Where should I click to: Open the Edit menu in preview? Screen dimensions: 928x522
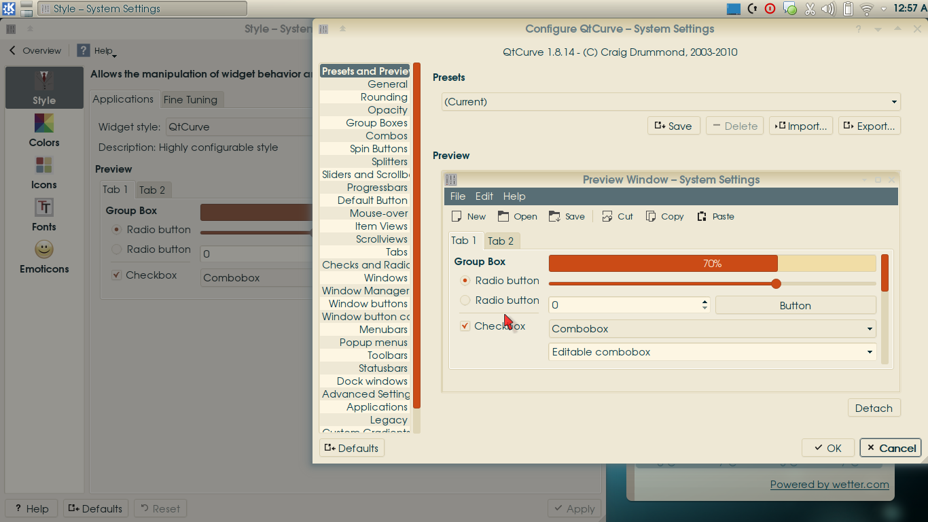tap(484, 196)
